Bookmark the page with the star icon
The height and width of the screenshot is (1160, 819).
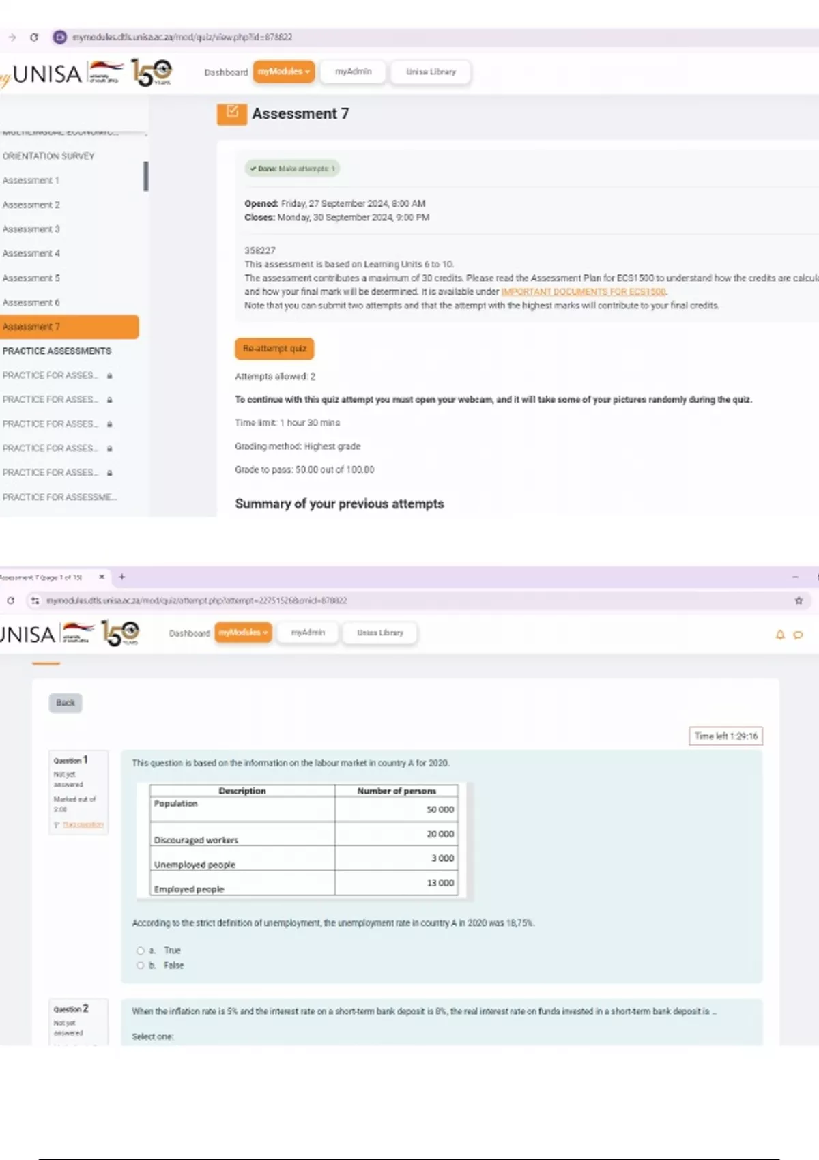799,600
